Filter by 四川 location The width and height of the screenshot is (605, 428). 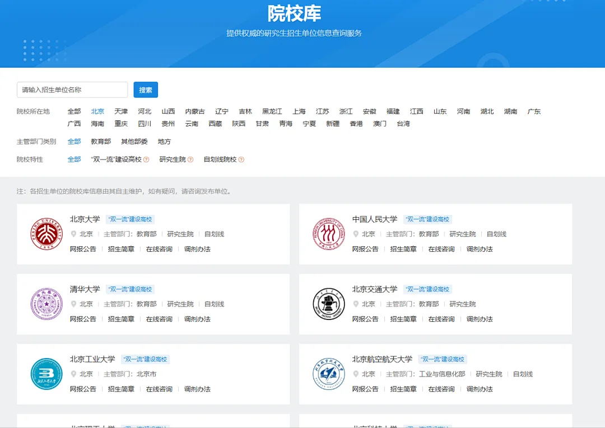[145, 124]
